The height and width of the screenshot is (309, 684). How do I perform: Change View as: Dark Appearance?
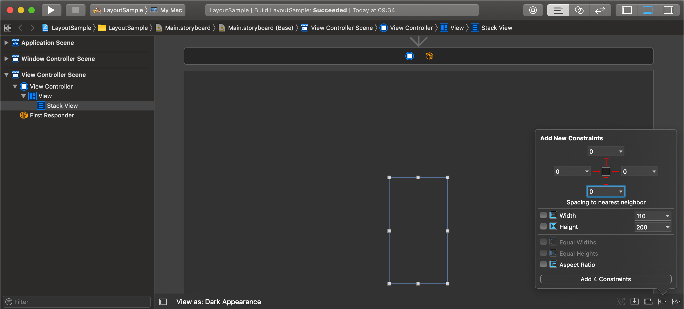(219, 302)
